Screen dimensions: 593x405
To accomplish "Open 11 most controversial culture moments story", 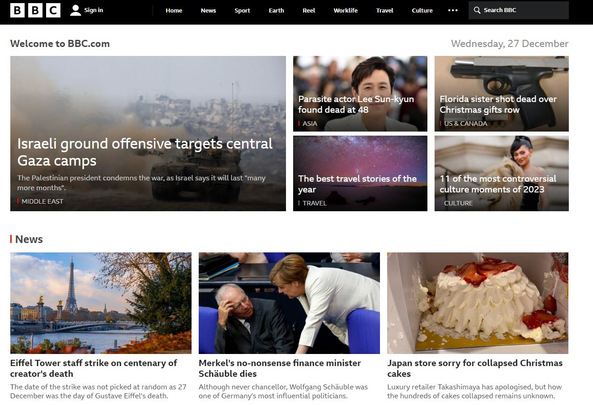I will coord(498,184).
